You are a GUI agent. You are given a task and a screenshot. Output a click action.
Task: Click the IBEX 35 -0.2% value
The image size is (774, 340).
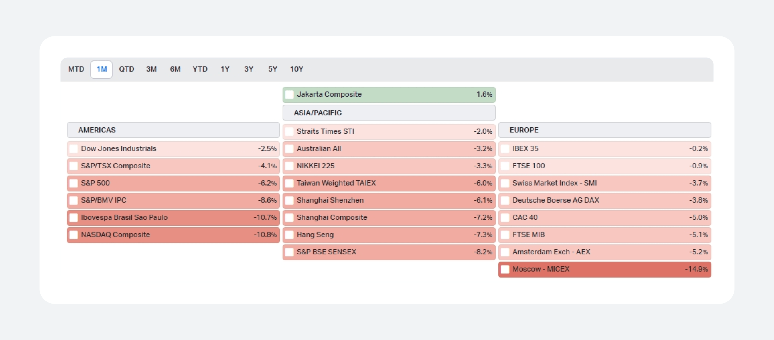[x=699, y=149]
